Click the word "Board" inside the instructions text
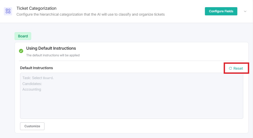253x138 pixels. [48, 78]
